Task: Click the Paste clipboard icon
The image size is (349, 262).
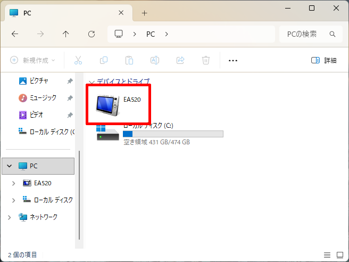Action: 129,60
